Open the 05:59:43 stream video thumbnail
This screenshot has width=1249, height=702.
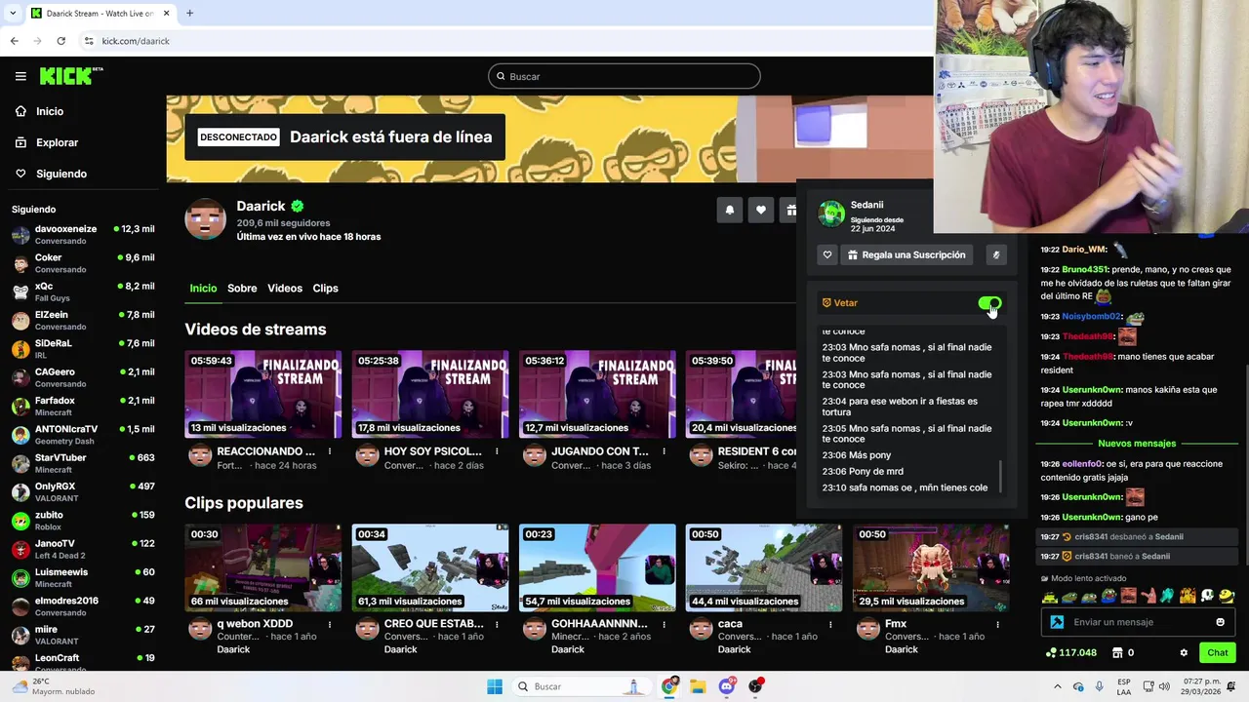click(x=263, y=394)
